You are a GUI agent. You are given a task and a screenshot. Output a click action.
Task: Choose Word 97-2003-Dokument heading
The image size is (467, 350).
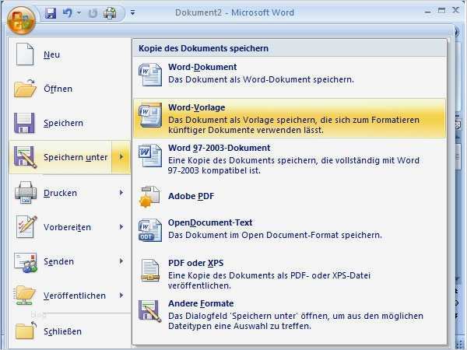(x=219, y=148)
